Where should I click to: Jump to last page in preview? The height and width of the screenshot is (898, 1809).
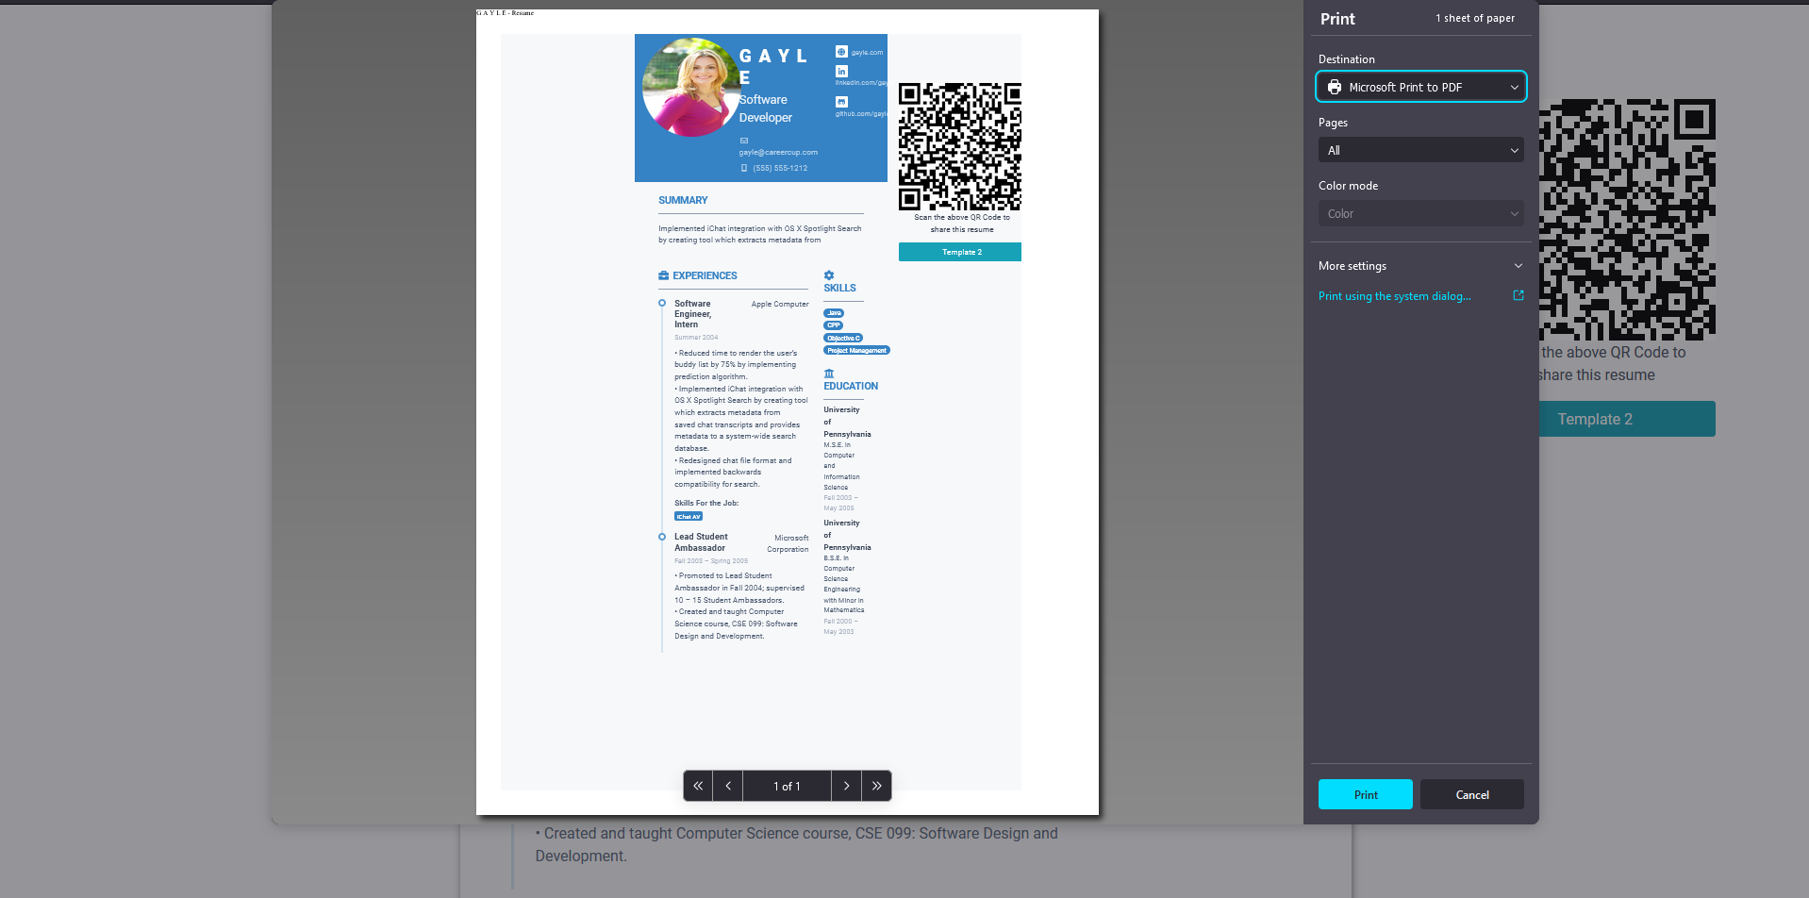877,786
